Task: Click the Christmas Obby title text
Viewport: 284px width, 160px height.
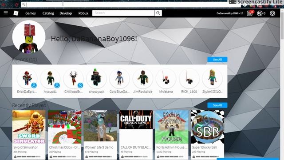Action: tap(64, 147)
